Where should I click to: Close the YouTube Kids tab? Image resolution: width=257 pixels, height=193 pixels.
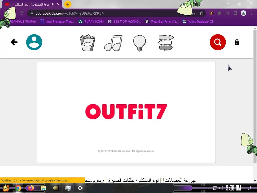click(58, 5)
